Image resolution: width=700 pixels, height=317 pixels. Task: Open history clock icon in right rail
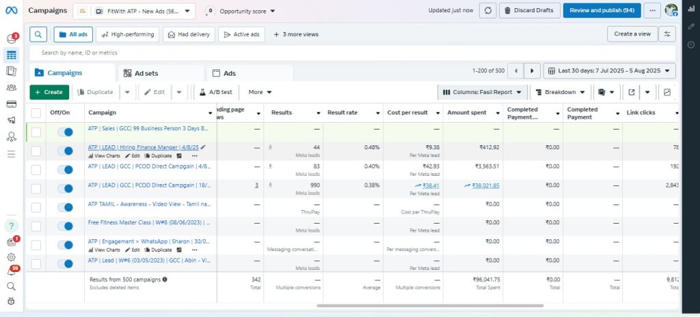(691, 44)
